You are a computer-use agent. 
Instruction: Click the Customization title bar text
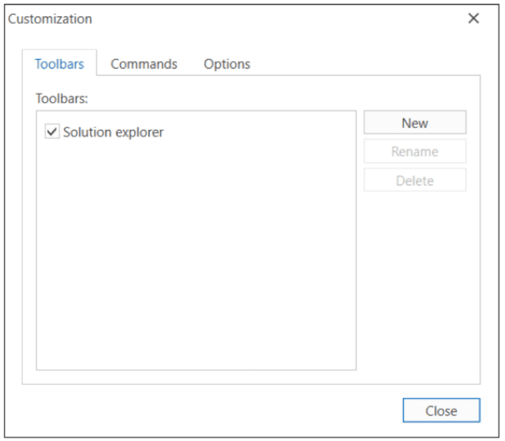click(x=50, y=19)
